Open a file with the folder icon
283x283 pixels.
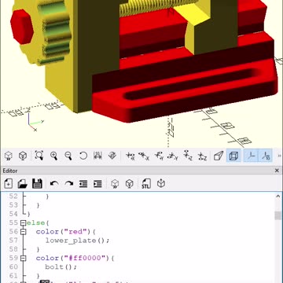click(x=23, y=184)
